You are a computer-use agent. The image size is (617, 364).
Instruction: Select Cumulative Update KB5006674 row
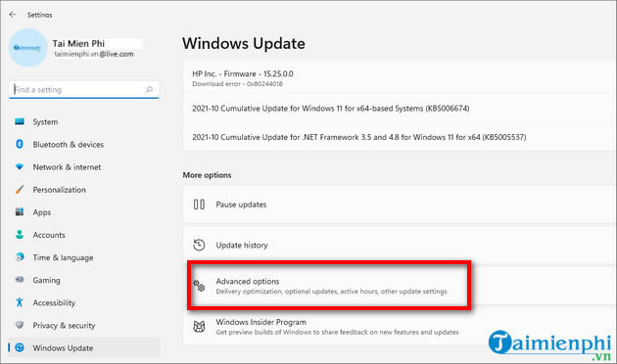click(x=400, y=108)
